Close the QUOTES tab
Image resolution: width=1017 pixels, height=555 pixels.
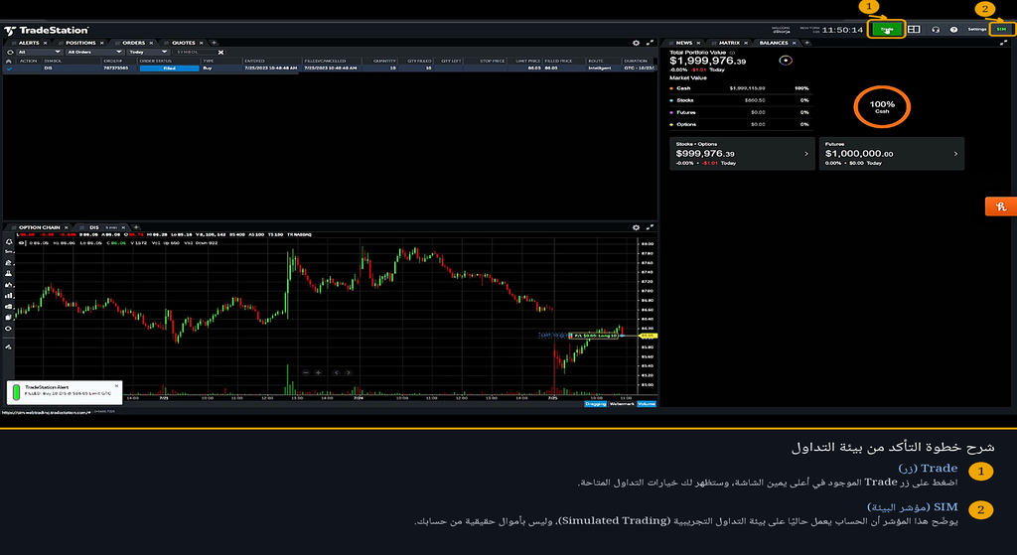coord(201,43)
